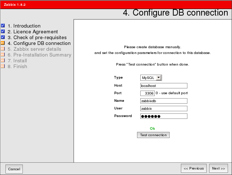The width and height of the screenshot is (232, 175).
Task: Click the icon beside the Install step
Action: [x=3, y=61]
